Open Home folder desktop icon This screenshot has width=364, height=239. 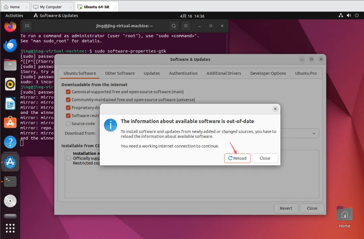(x=344, y=217)
